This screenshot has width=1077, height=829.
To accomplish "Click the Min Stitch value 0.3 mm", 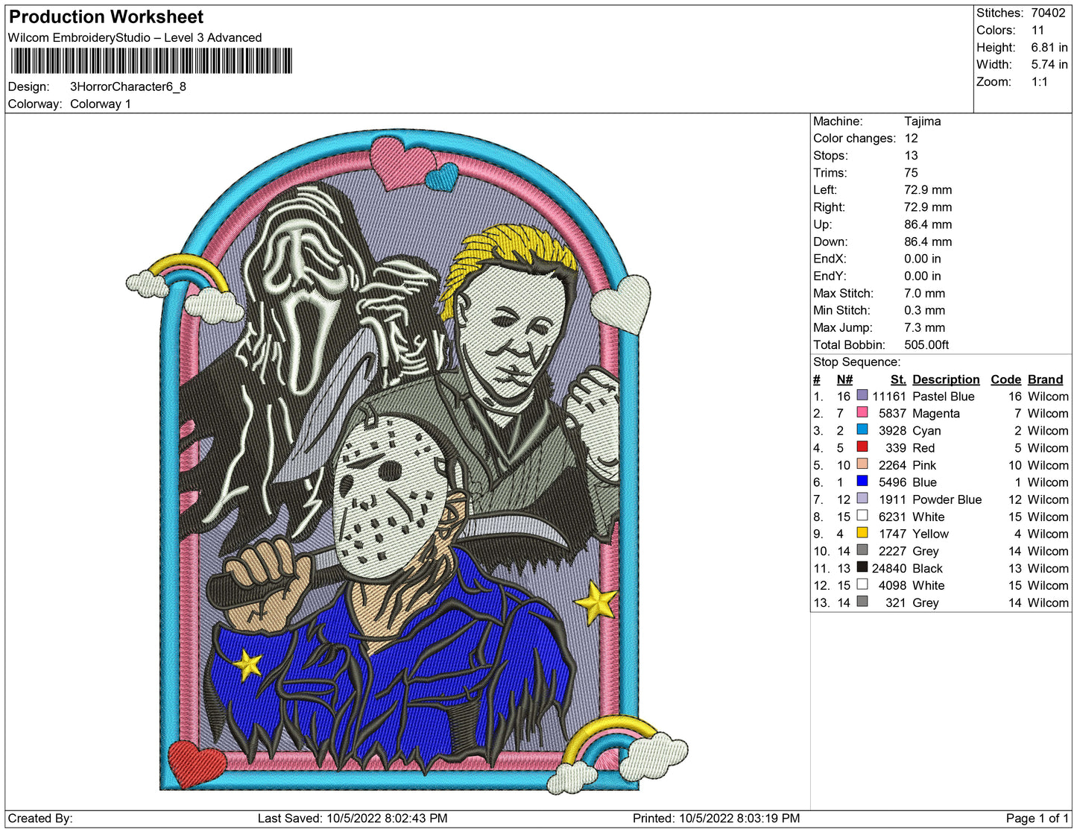I will point(924,310).
